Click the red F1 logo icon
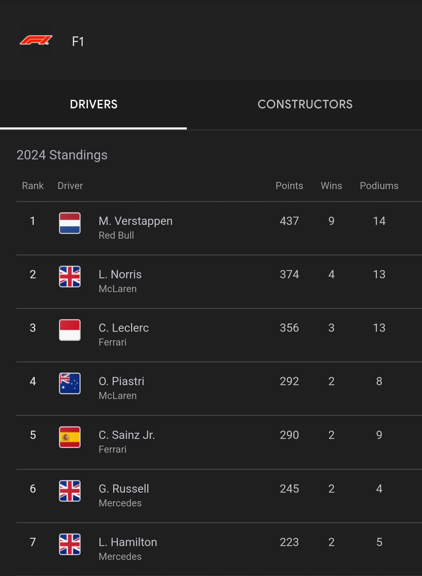The width and height of the screenshot is (422, 576). (36, 40)
